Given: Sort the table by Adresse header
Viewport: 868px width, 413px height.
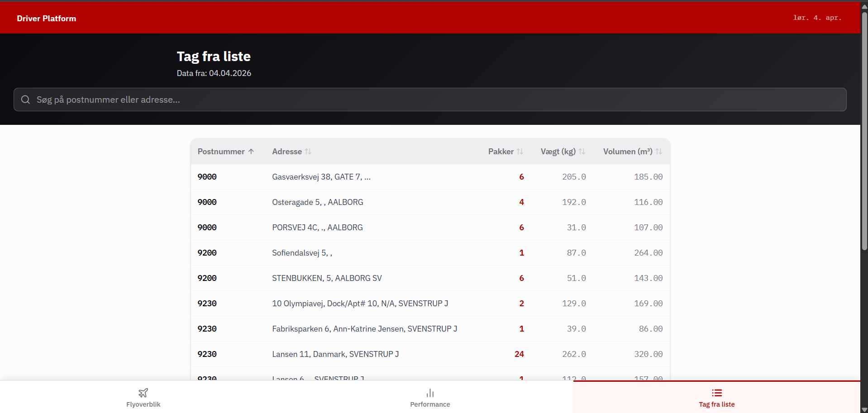Looking at the screenshot, I should [x=292, y=152].
